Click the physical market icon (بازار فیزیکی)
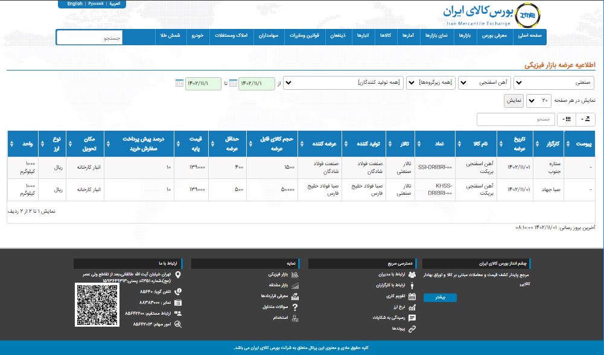 (295, 275)
